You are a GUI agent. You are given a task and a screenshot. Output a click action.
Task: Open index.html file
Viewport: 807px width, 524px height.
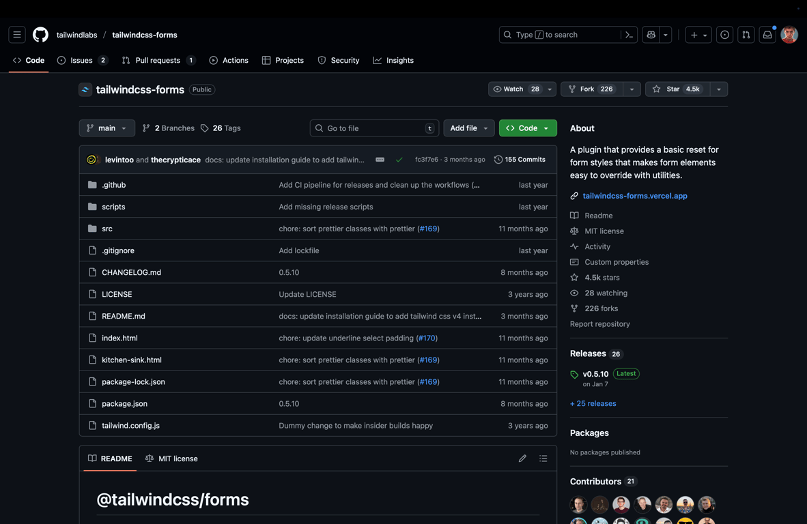[x=119, y=338]
